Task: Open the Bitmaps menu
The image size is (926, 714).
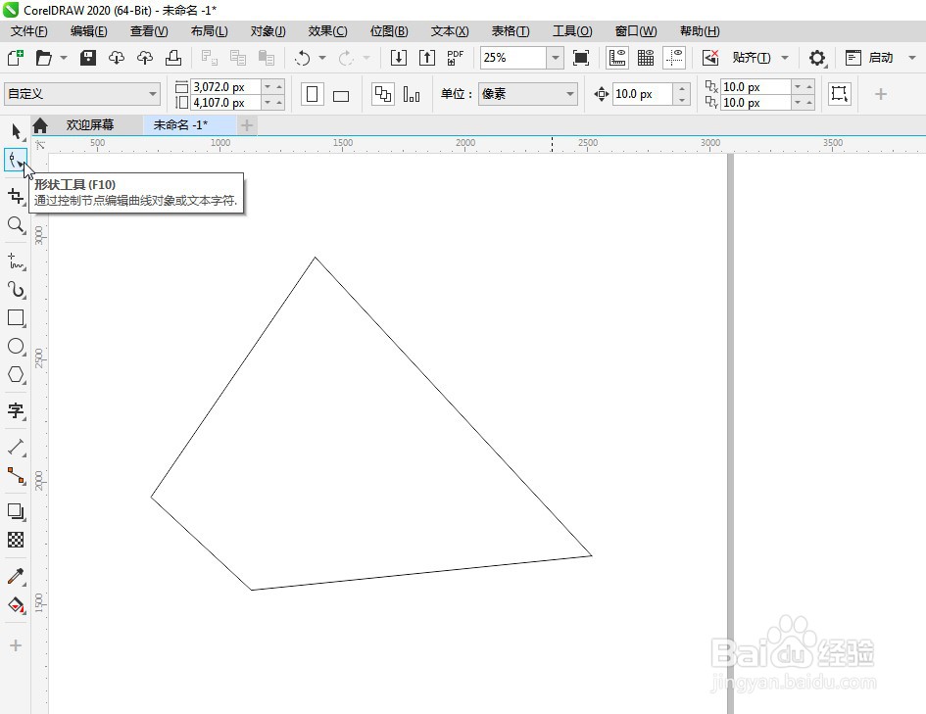Action: pos(389,31)
